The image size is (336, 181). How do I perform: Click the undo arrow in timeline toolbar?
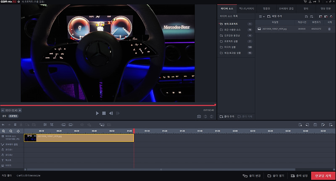3,125
